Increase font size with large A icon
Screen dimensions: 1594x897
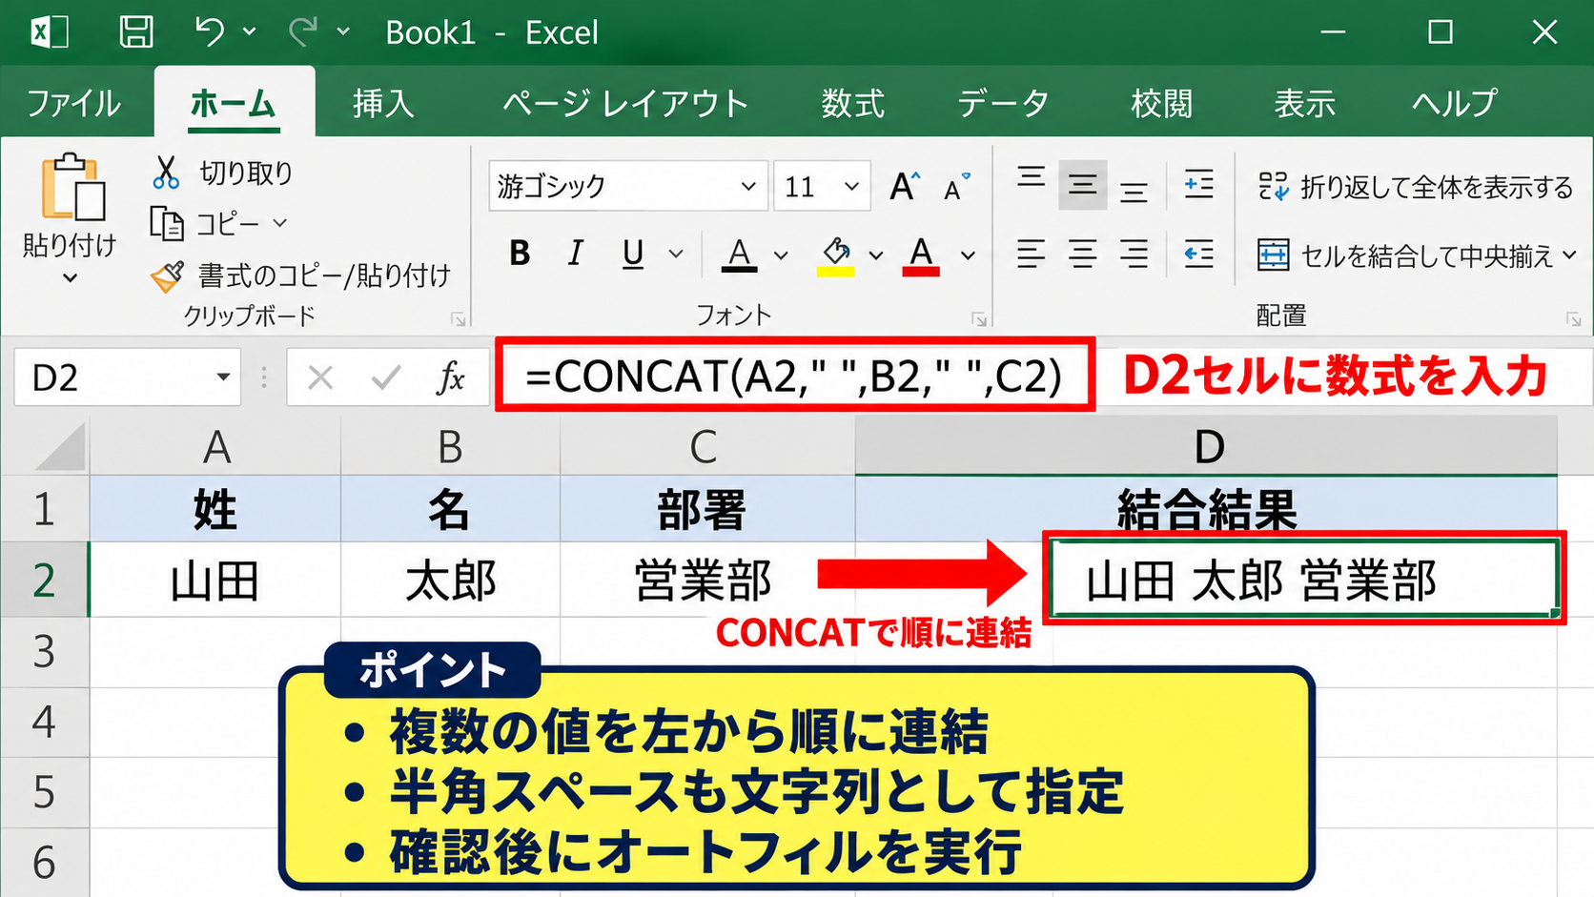pos(904,186)
